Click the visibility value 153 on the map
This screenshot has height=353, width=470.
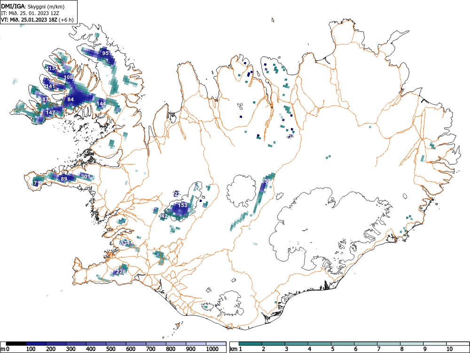click(182, 205)
